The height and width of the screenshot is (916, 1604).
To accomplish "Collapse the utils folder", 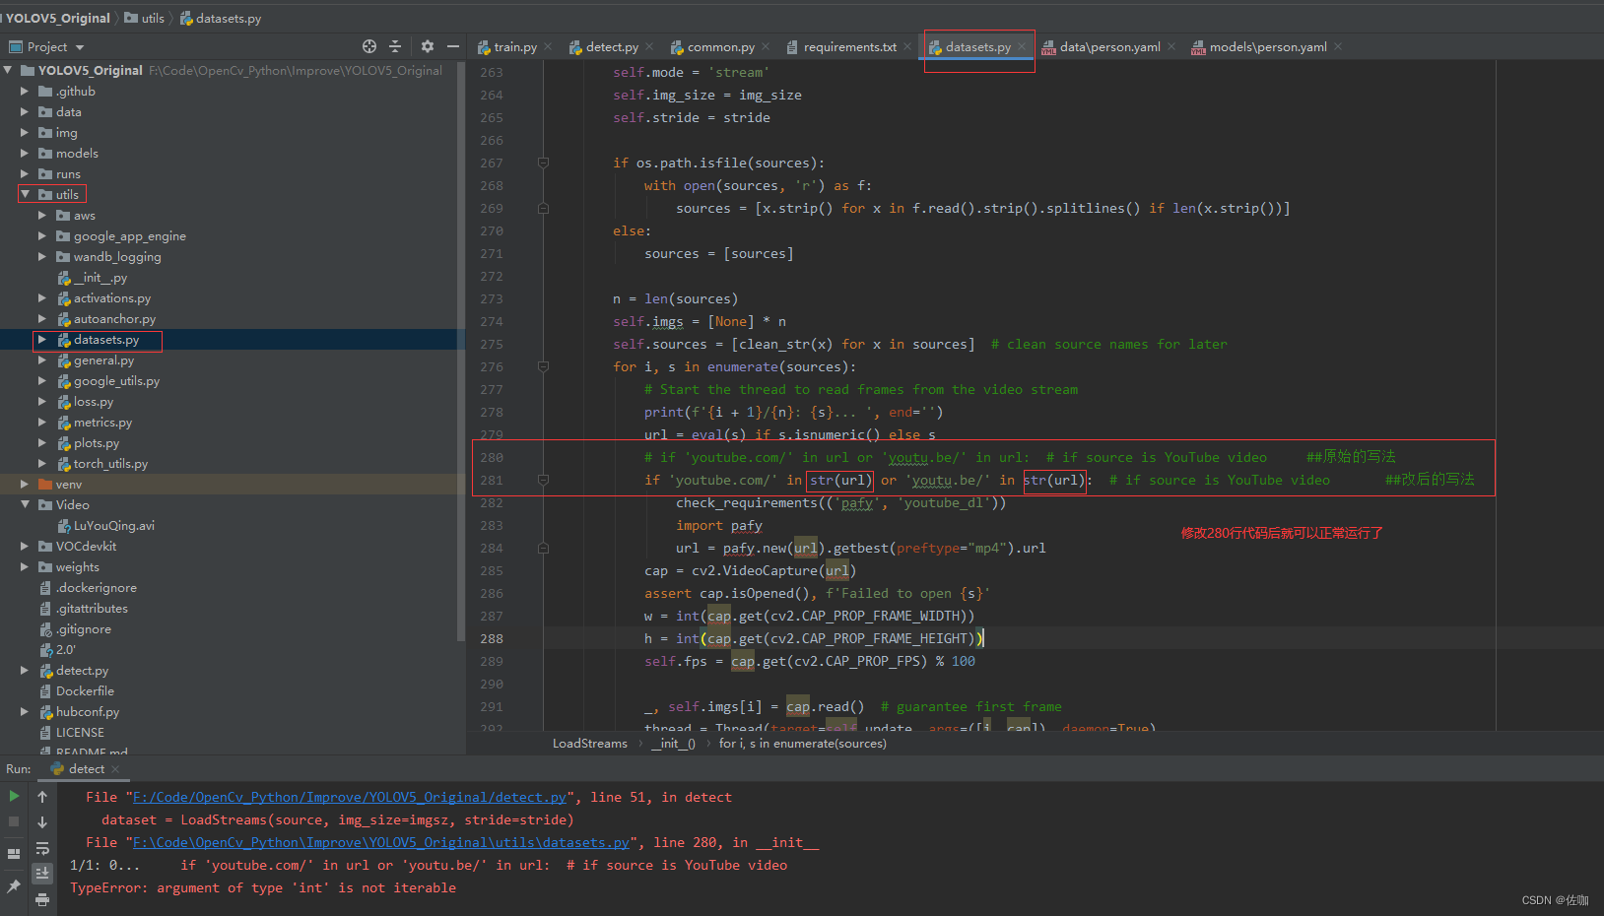I will pyautogui.click(x=25, y=194).
